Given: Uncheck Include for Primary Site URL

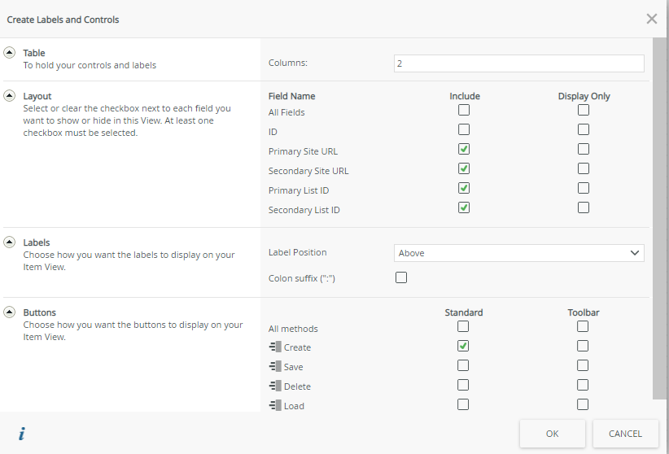Looking at the screenshot, I should 464,149.
